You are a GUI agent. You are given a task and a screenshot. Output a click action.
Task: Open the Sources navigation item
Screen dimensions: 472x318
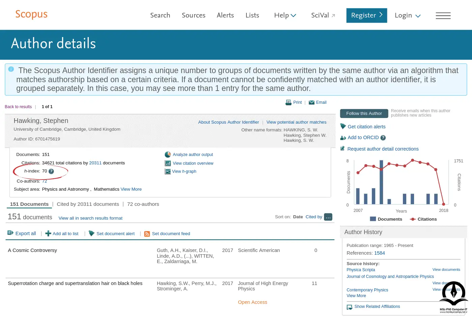(x=194, y=15)
